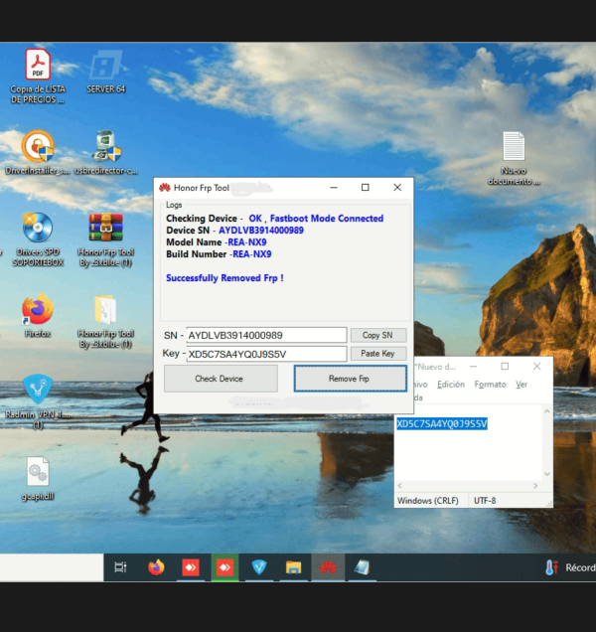Switch to highlighted green AnyDesk taskbar icon
This screenshot has height=632, width=596.
[x=224, y=567]
